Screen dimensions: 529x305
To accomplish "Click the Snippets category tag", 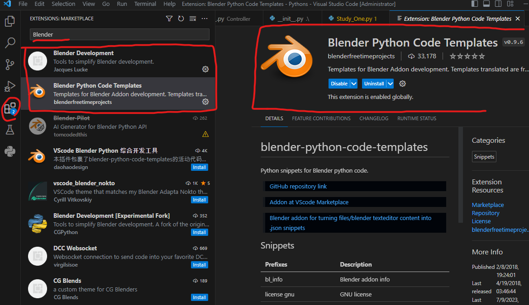I will 484,157.
